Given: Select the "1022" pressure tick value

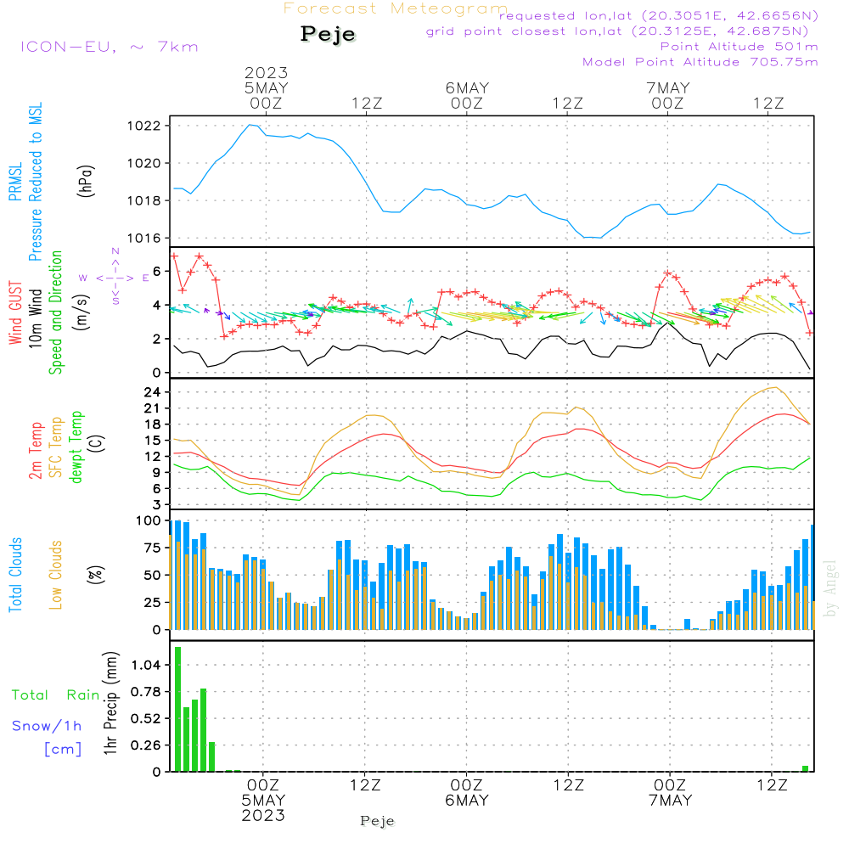Looking at the screenshot, I should tap(144, 127).
